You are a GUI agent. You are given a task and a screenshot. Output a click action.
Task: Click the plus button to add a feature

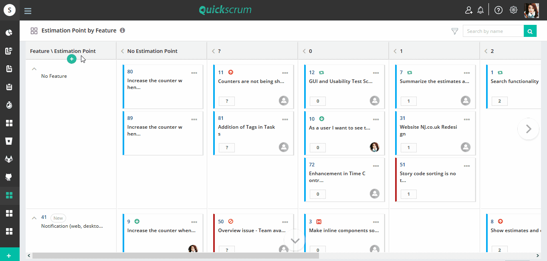(71, 59)
